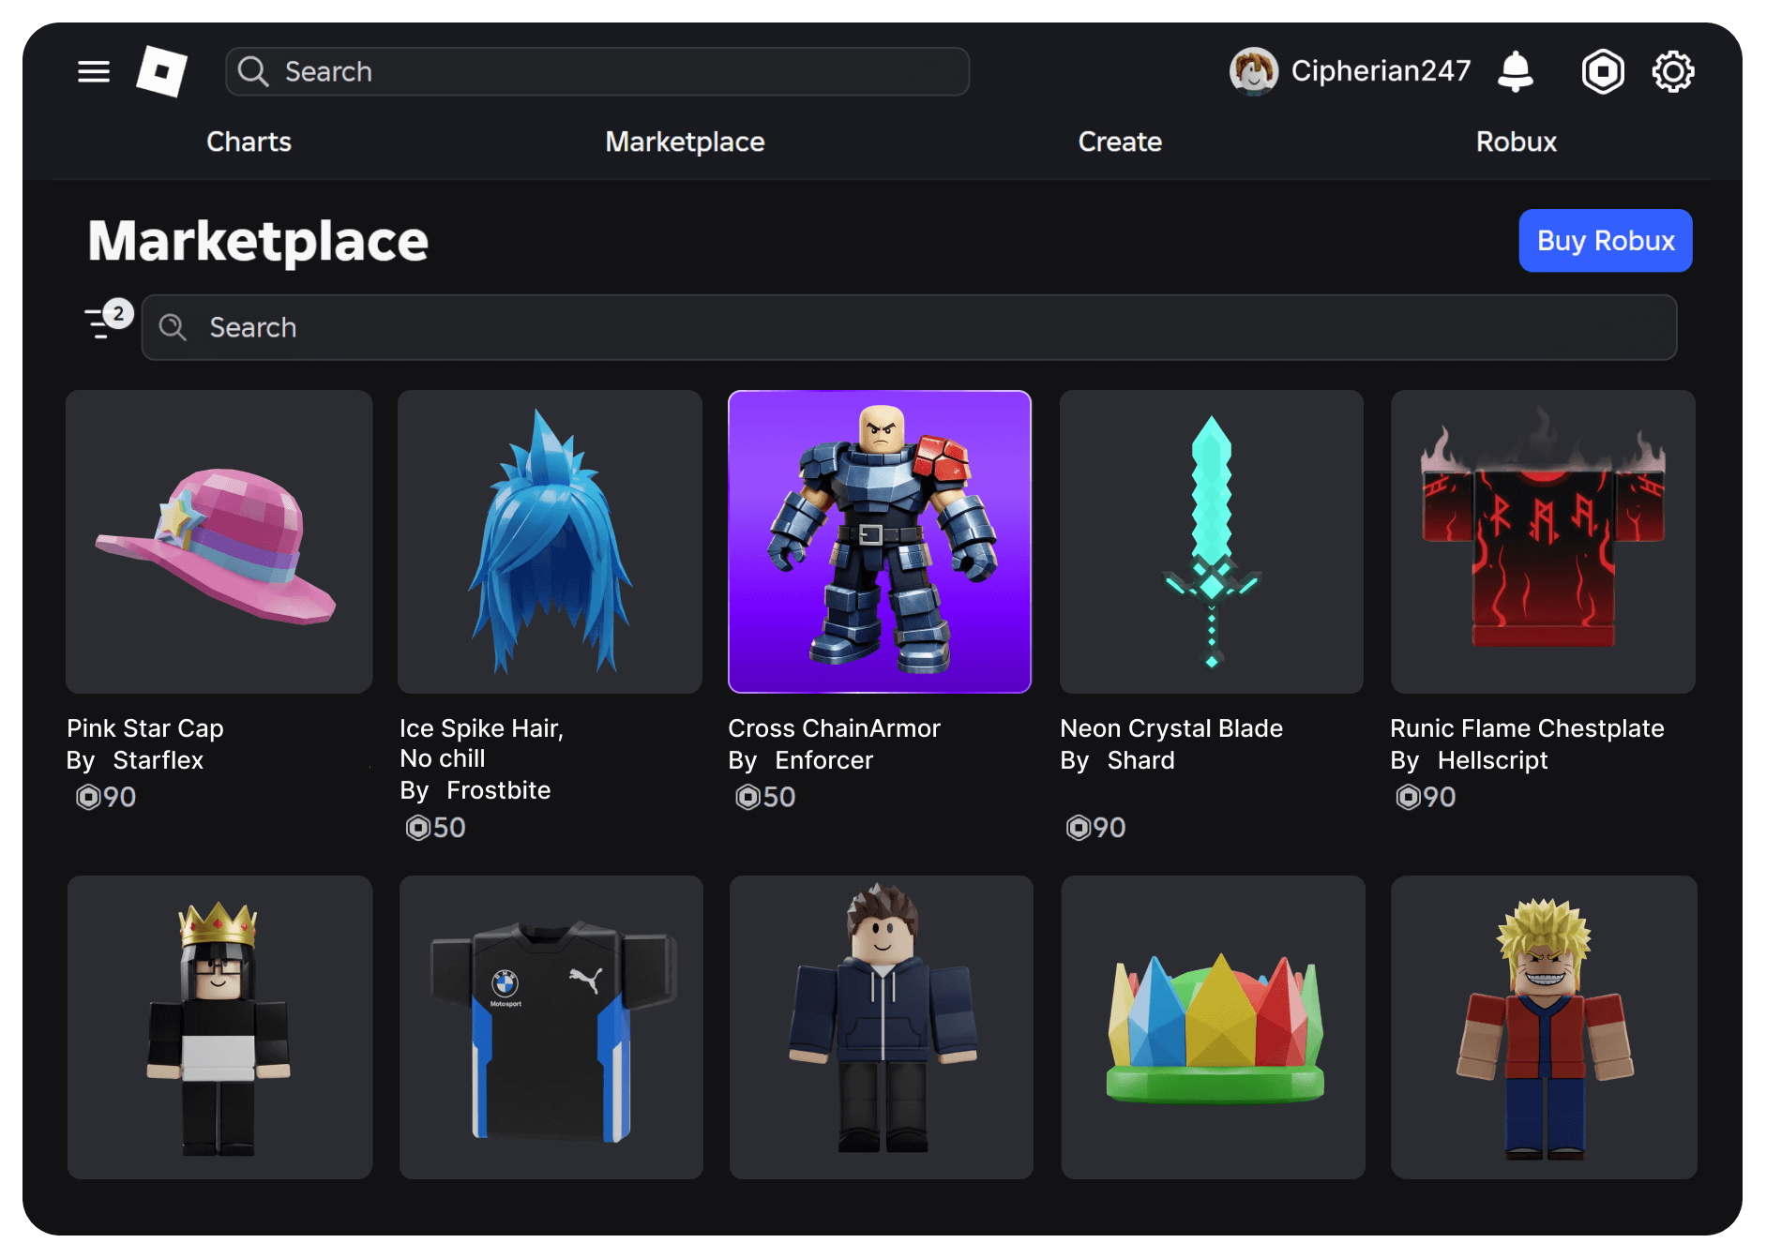This screenshot has width=1766, height=1258.
Task: Open the Runic Flame Chestplate title
Action: click(x=1526, y=728)
